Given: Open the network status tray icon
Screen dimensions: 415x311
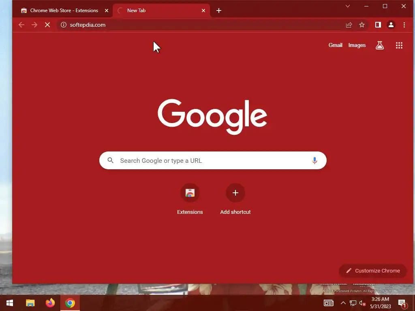Looking at the screenshot, I should point(353,303).
